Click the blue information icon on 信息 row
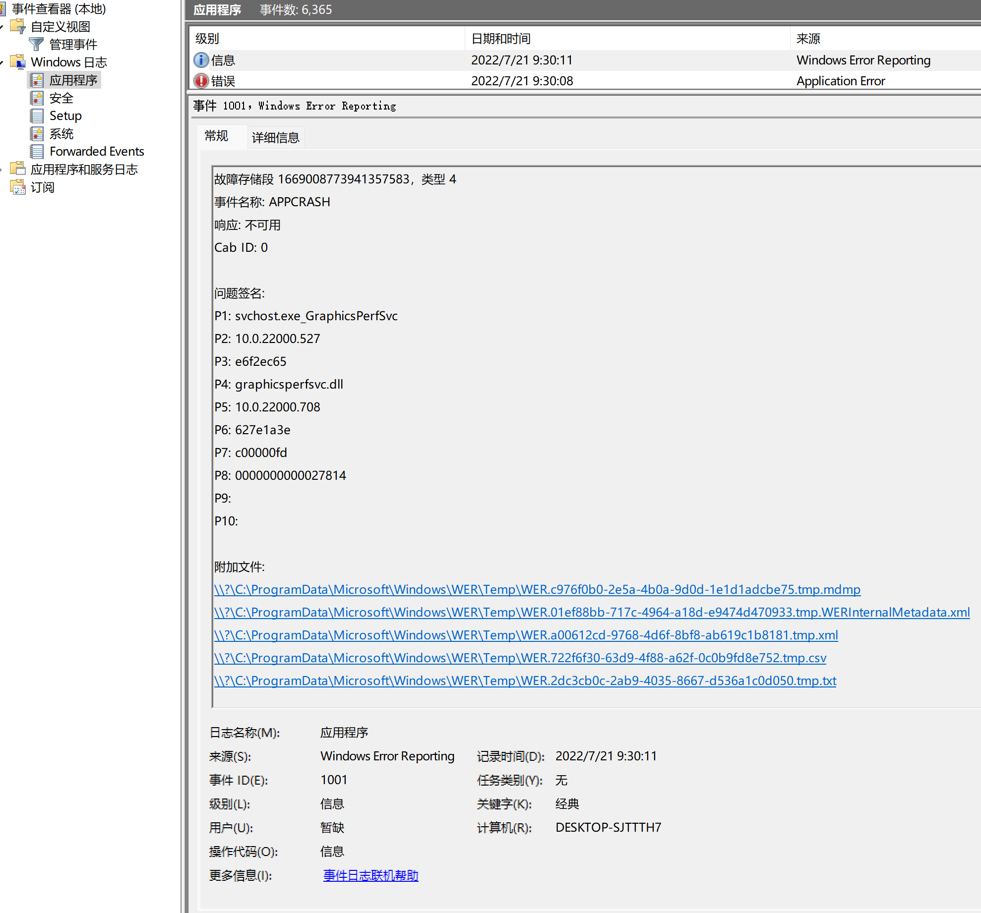The width and height of the screenshot is (981, 913). (201, 60)
